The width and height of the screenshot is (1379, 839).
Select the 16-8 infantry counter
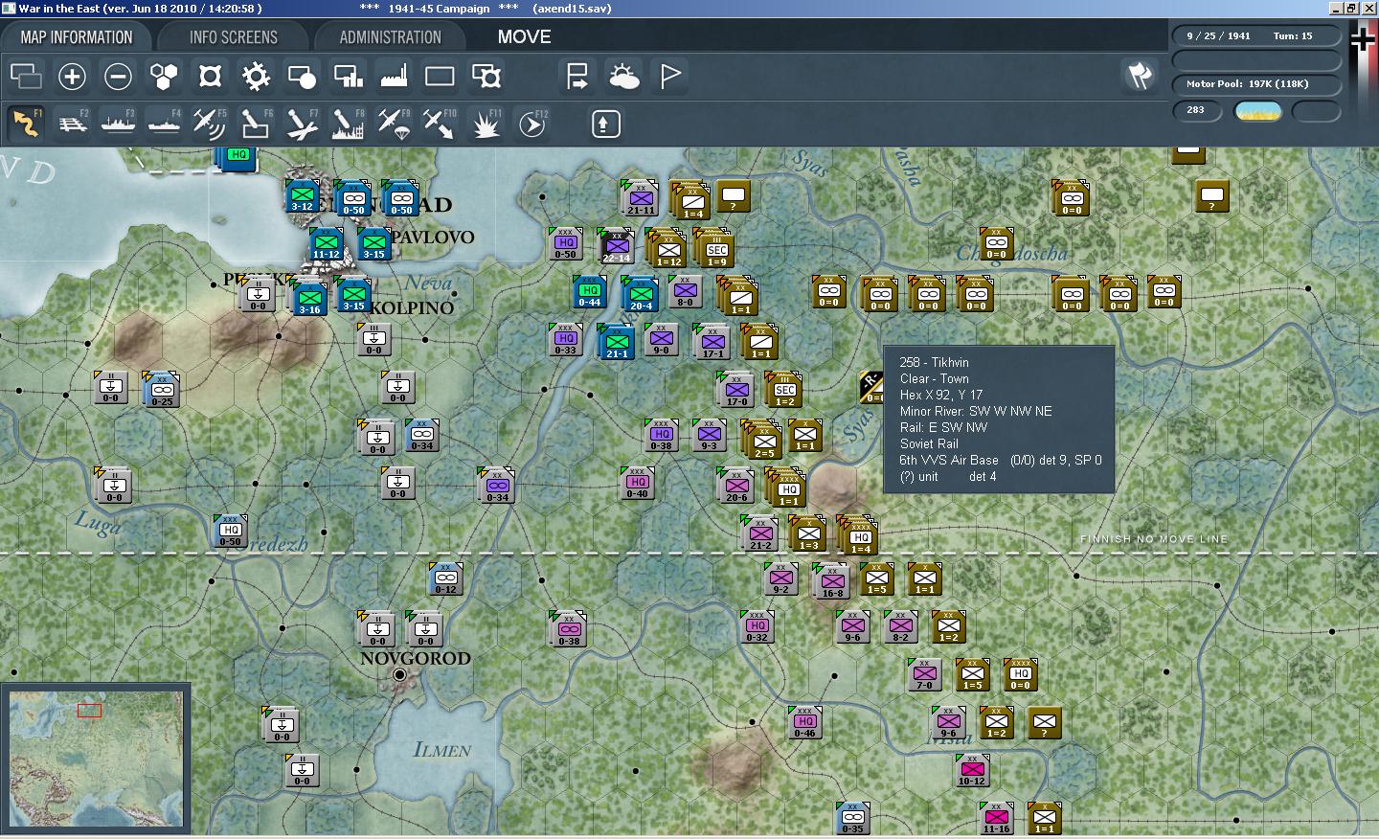(x=832, y=582)
